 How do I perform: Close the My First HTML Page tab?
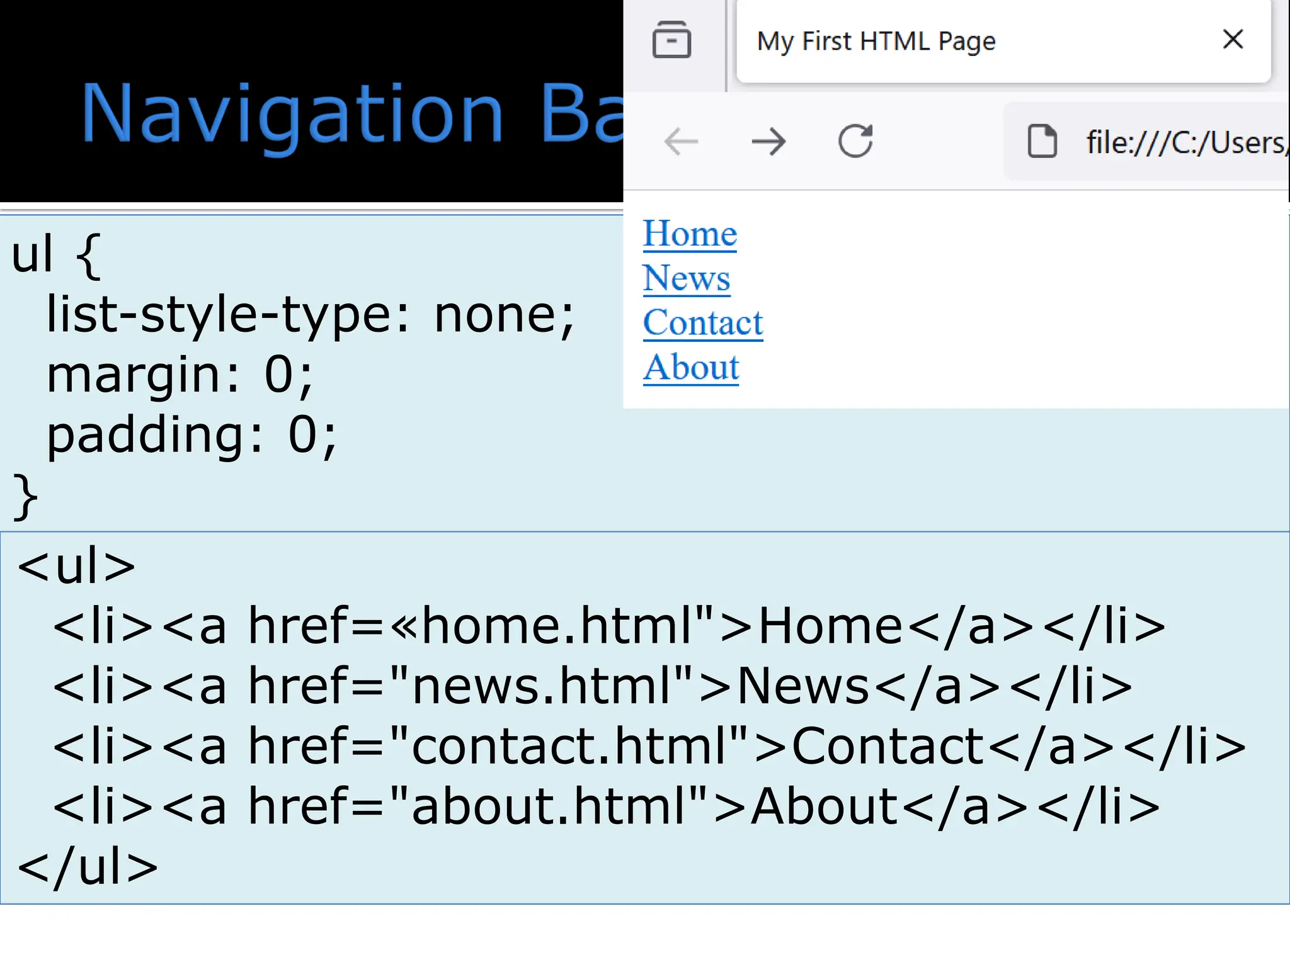(x=1233, y=40)
